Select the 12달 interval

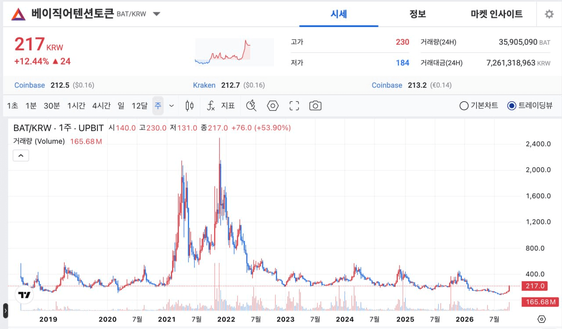pos(140,106)
